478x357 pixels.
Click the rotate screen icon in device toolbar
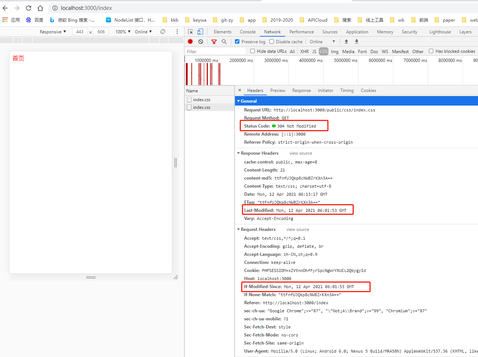pyautogui.click(x=163, y=32)
